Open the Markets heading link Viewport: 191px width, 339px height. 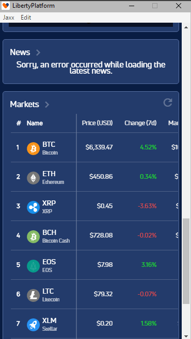pos(24,104)
